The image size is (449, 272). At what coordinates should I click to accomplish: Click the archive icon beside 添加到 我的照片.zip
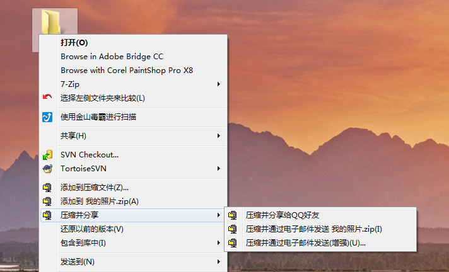[47, 201]
